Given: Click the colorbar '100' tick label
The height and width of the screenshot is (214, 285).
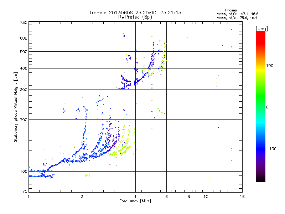Looking at the screenshot, I should (270, 66).
